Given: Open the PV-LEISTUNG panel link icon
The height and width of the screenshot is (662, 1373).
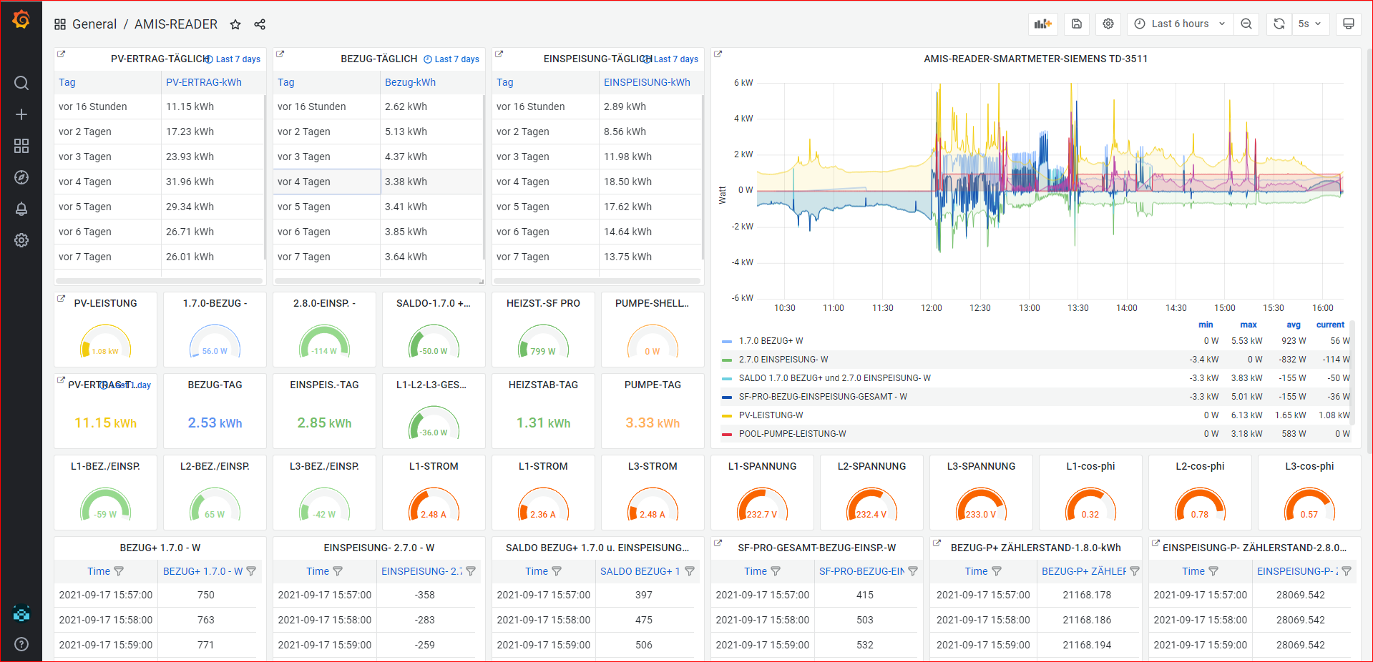Looking at the screenshot, I should tap(62, 298).
